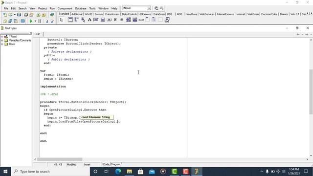This screenshot has width=313, height=176.
Task: Click the Open file toolbar icon
Action: coord(10,15)
